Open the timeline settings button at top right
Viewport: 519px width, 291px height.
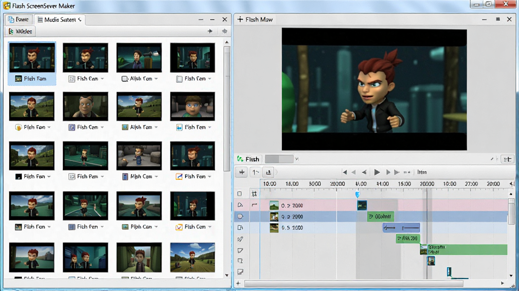click(x=507, y=159)
